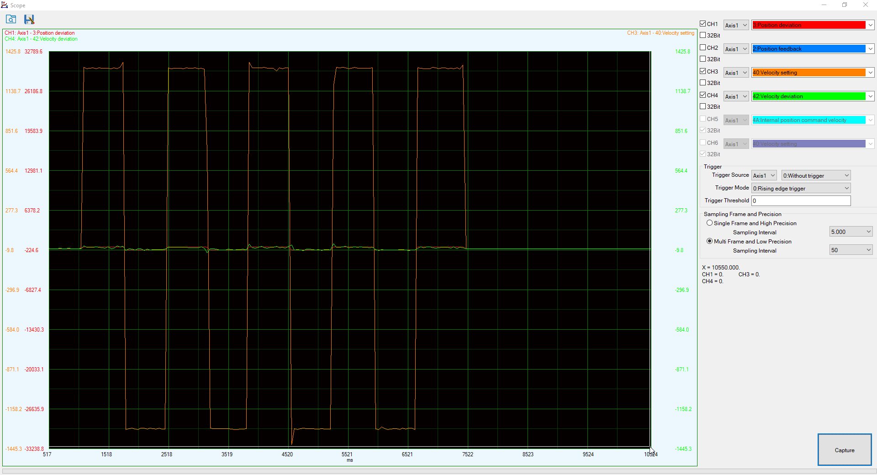Image resolution: width=877 pixels, height=475 pixels.
Task: Click the blue Position feedback color bar
Action: pos(808,49)
